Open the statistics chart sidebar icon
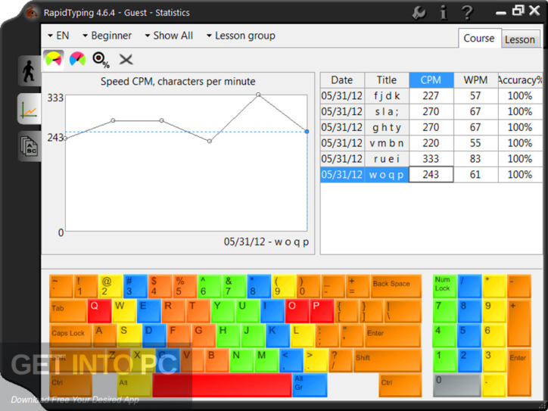This screenshot has width=548, height=411. pyautogui.click(x=30, y=109)
